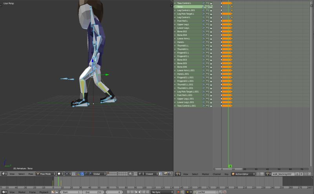The width and height of the screenshot is (314, 194).
Task: Click the translate manipulator icon in viewport header
Action: tap(82, 174)
